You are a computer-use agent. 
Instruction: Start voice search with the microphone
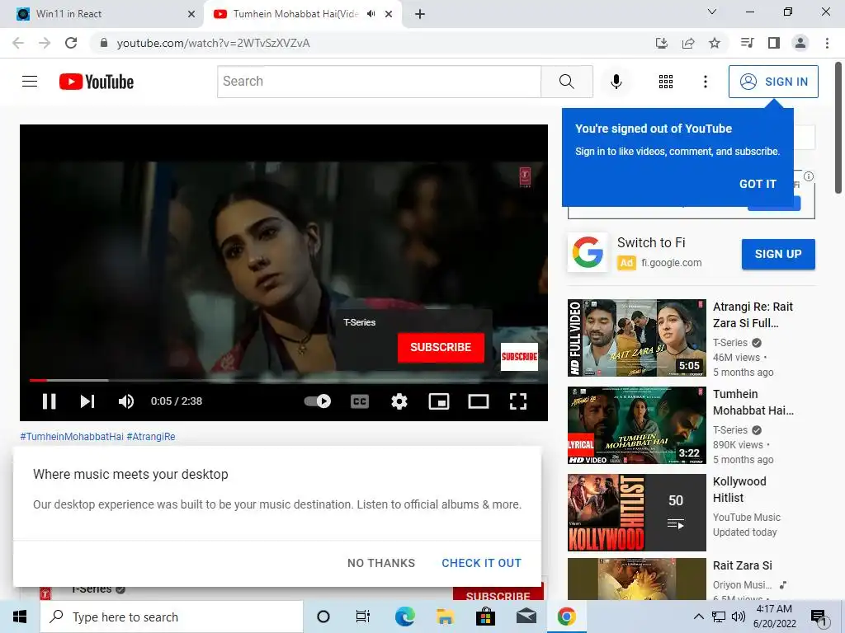pyautogui.click(x=616, y=82)
